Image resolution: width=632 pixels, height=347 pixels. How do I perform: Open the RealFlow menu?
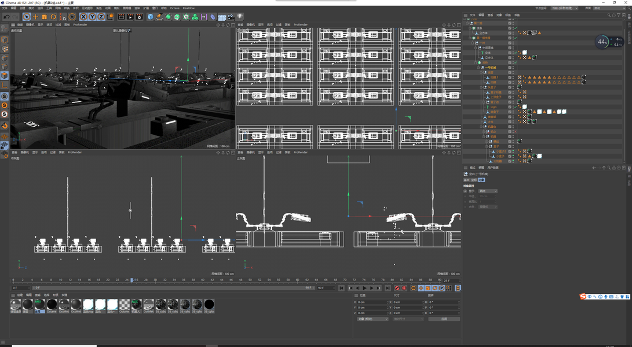click(189, 8)
